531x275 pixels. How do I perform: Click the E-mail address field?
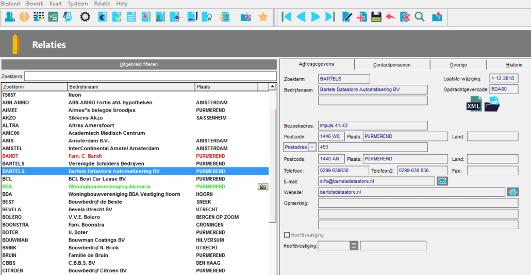tap(376, 181)
